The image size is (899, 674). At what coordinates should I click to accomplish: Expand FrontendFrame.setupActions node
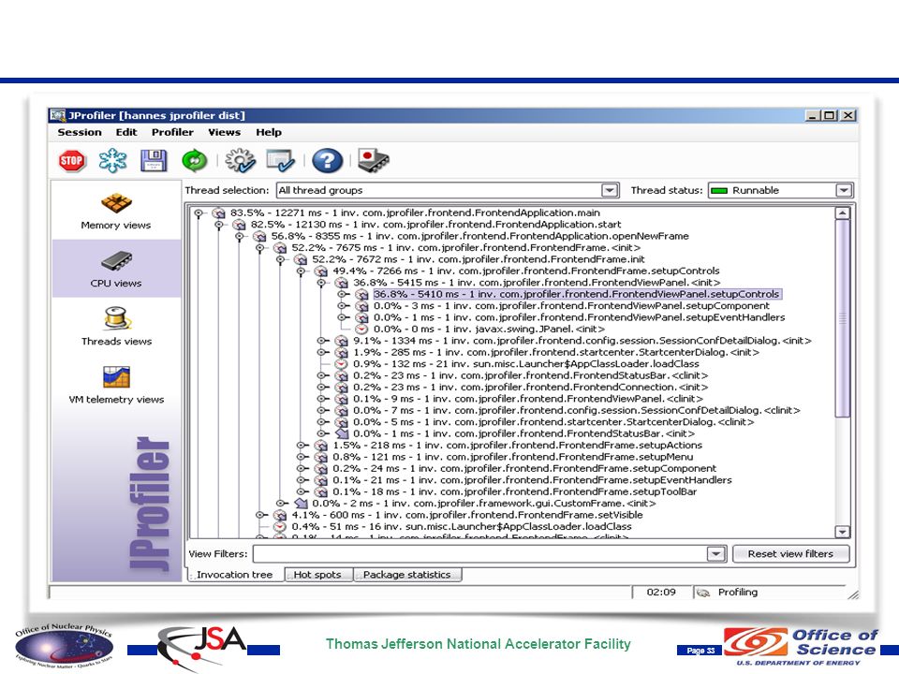pyautogui.click(x=302, y=446)
